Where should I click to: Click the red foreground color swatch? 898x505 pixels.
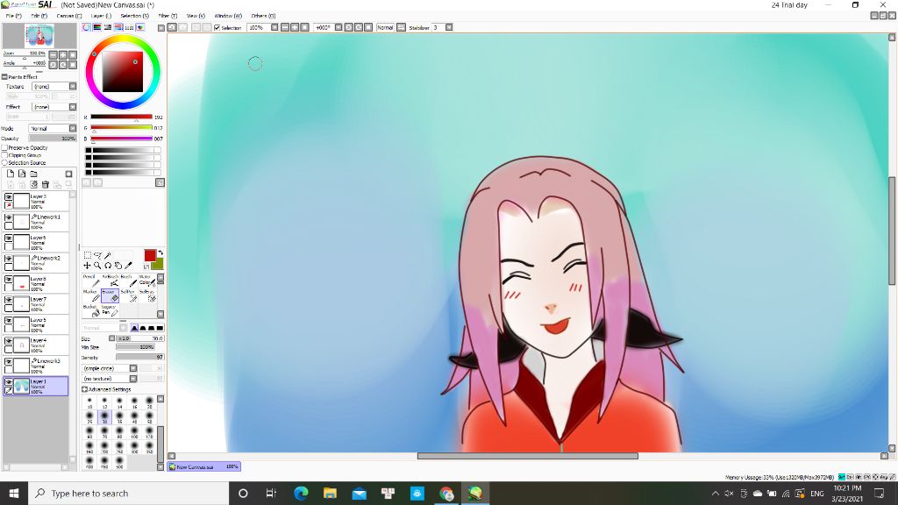(150, 255)
